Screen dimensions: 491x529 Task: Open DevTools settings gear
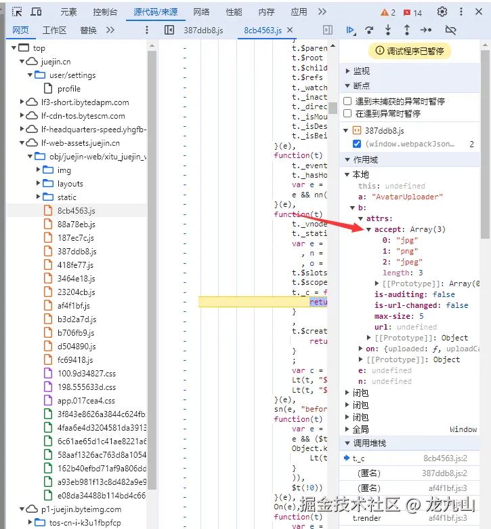point(442,12)
